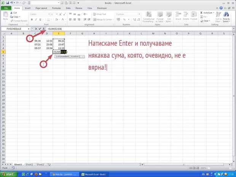Apply Percent Style format
Image resolution: width=236 pixels, height=177 pixels.
point(124,19)
